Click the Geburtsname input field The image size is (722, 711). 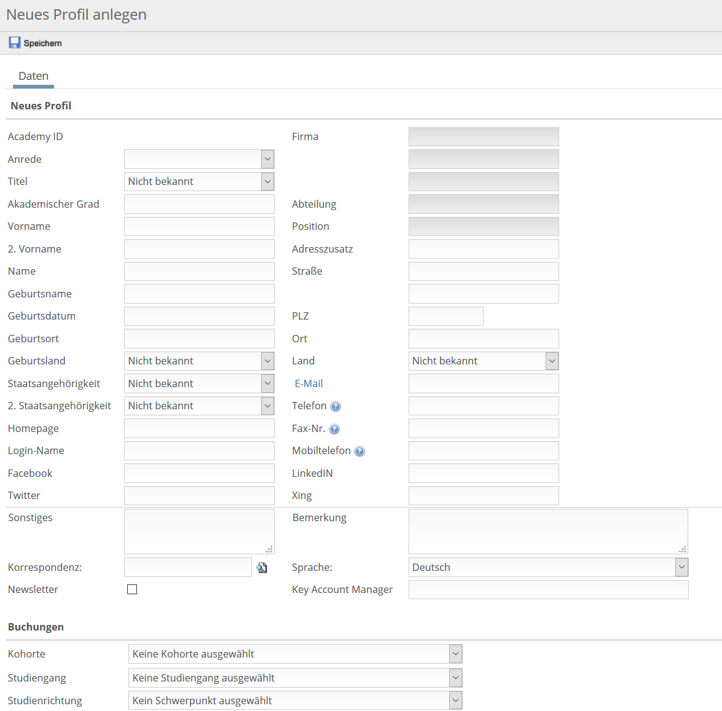tap(199, 294)
